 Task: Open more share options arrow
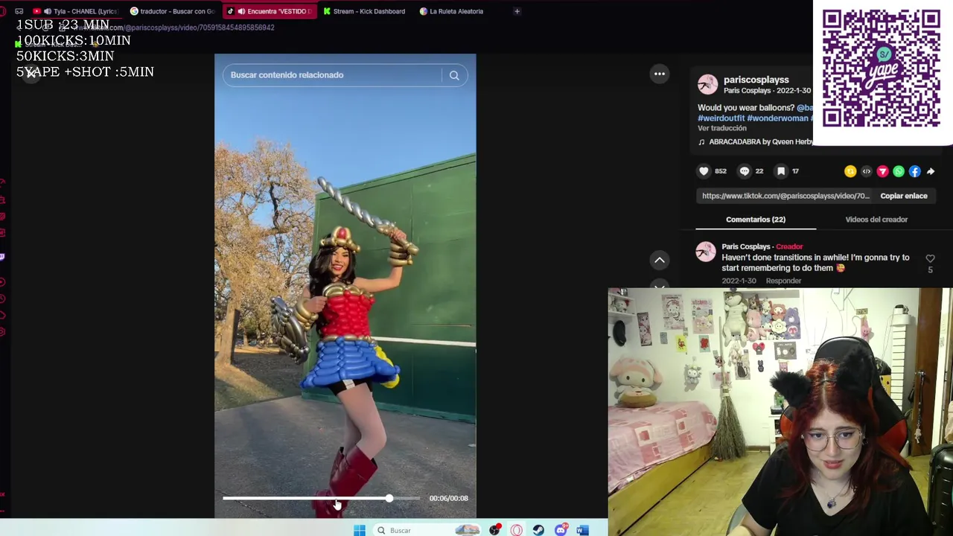click(931, 171)
